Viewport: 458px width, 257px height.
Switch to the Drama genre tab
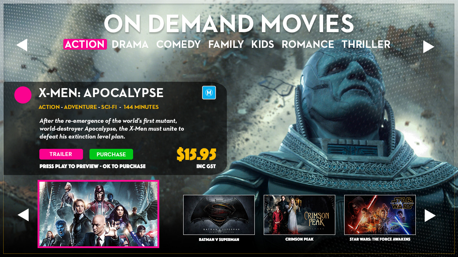tap(130, 44)
